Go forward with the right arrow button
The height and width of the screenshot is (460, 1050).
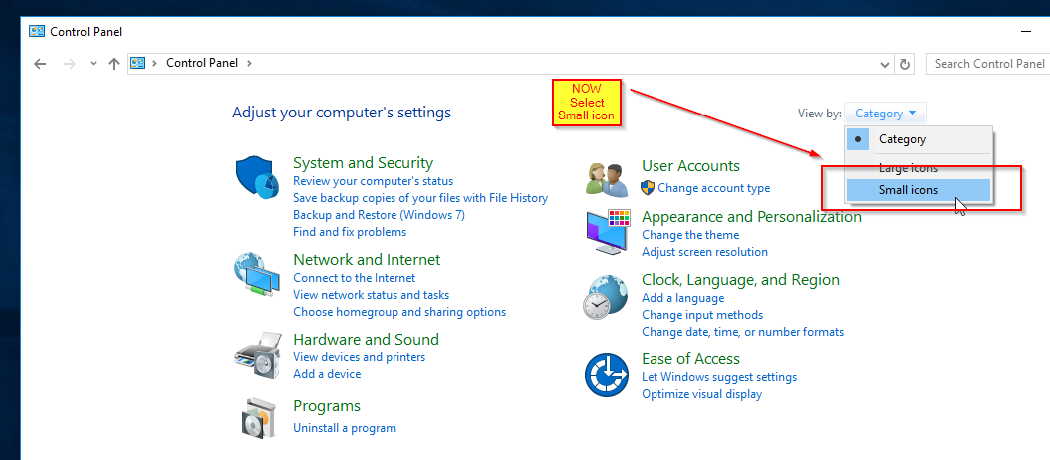(69, 64)
